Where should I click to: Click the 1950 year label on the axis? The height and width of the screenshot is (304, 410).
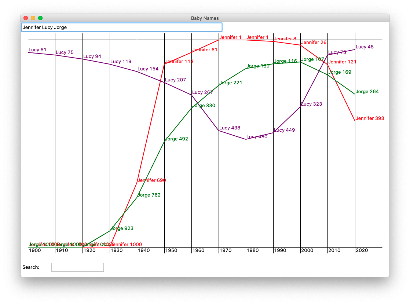[x=171, y=250]
